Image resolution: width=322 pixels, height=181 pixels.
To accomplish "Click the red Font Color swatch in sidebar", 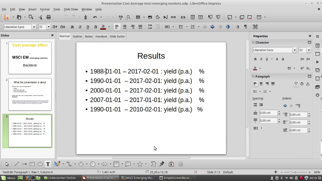I will pyautogui.click(x=255, y=68).
